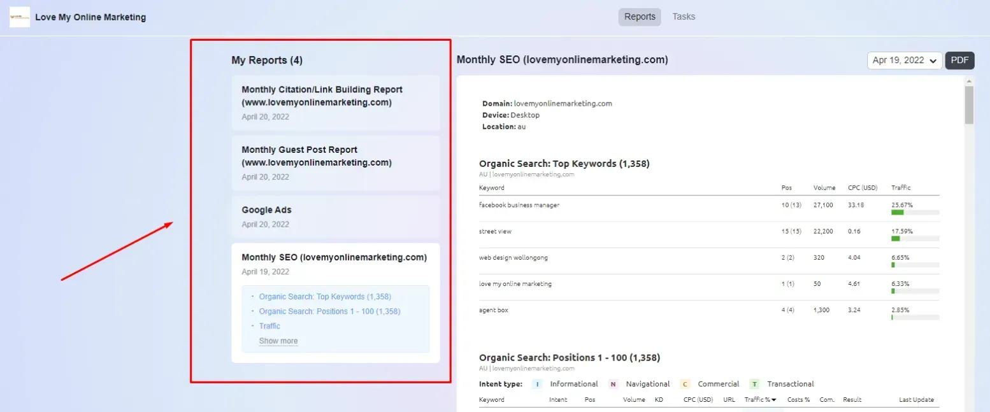990x412 pixels.
Task: Click the street view keyword row
Action: (709, 234)
